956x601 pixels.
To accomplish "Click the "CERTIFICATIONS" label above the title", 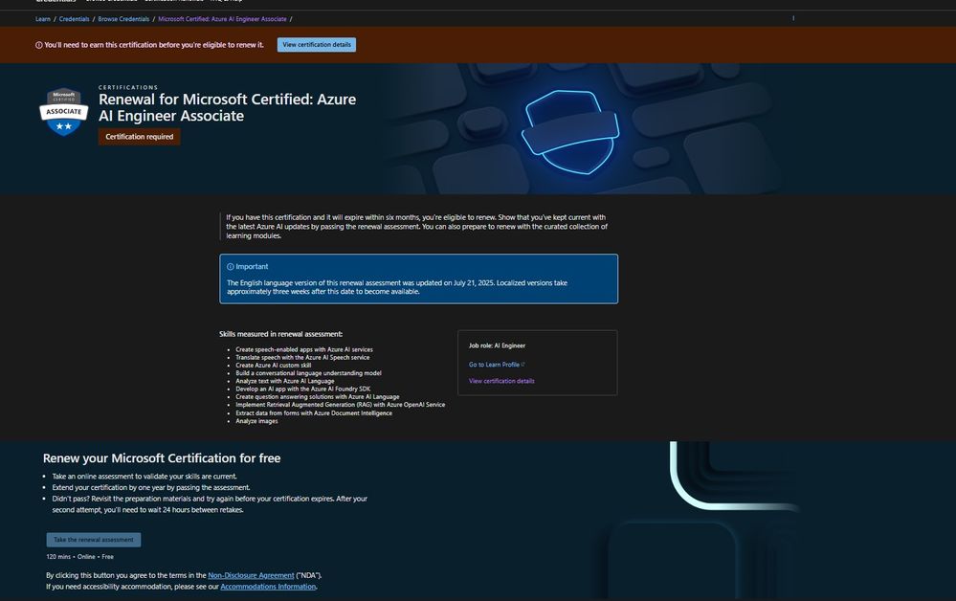I will [128, 88].
